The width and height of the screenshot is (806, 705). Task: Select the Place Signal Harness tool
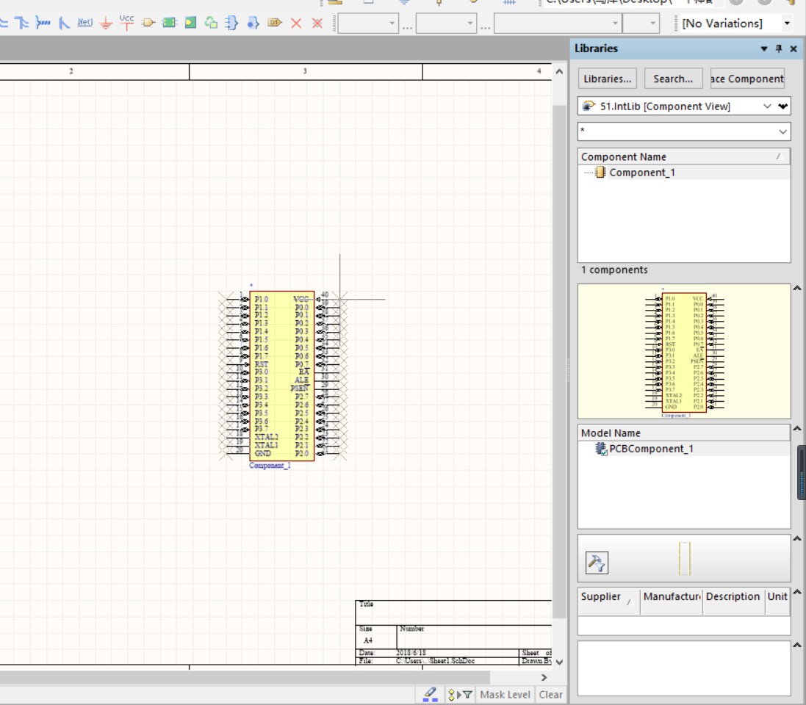click(x=43, y=23)
